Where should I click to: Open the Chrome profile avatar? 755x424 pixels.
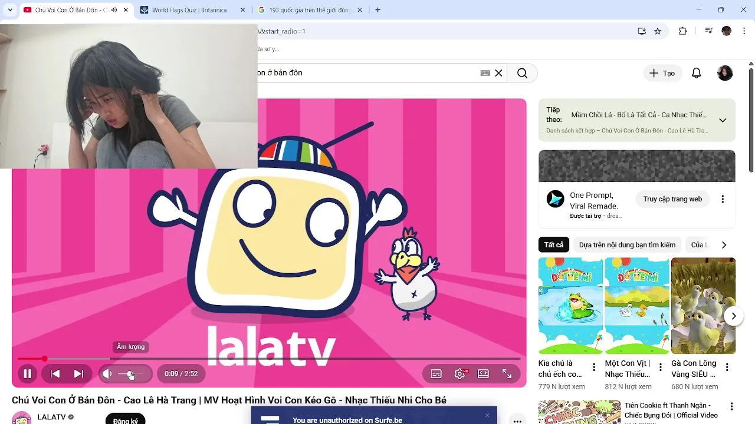click(x=727, y=31)
